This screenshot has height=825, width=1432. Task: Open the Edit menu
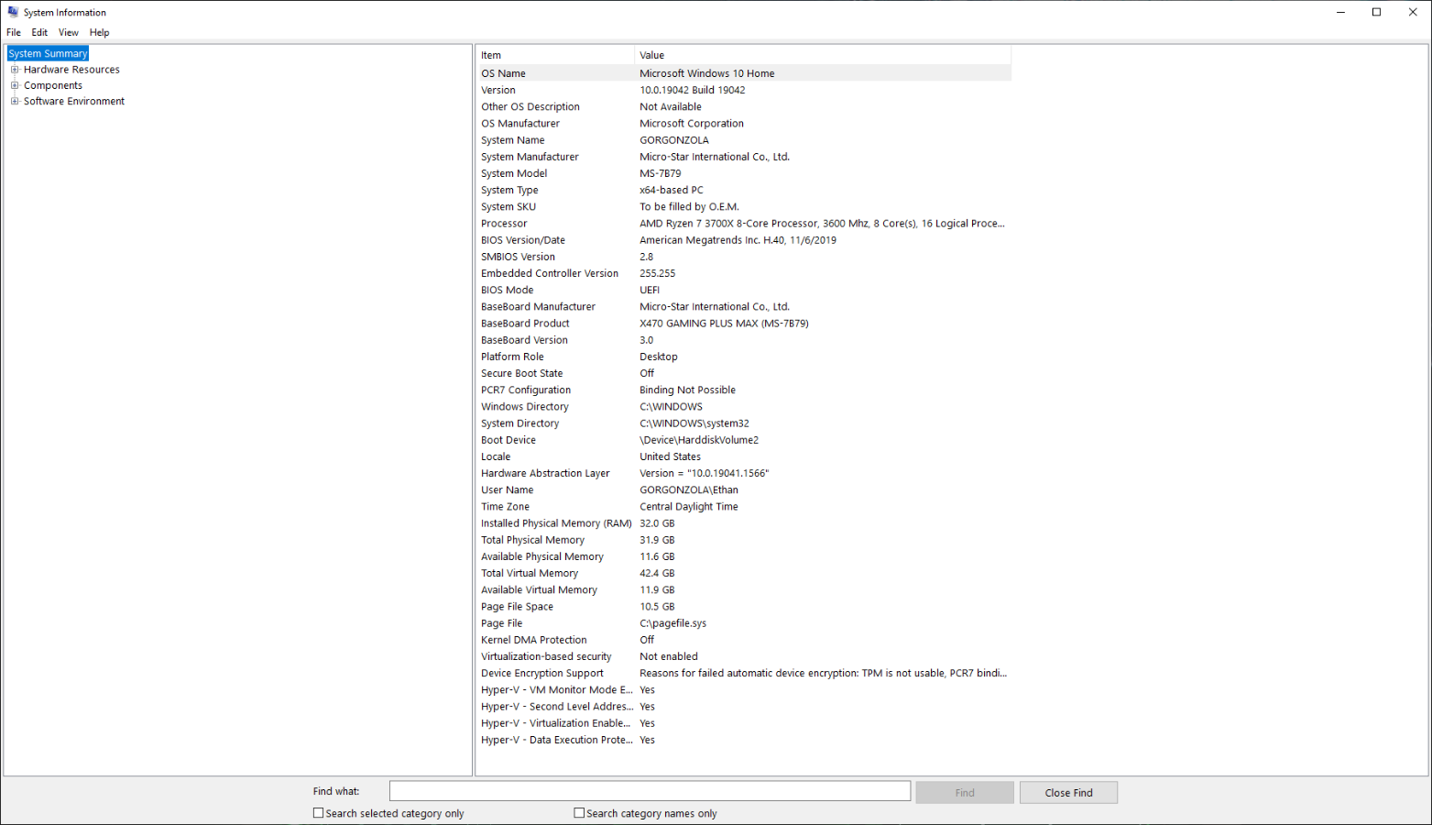click(39, 32)
